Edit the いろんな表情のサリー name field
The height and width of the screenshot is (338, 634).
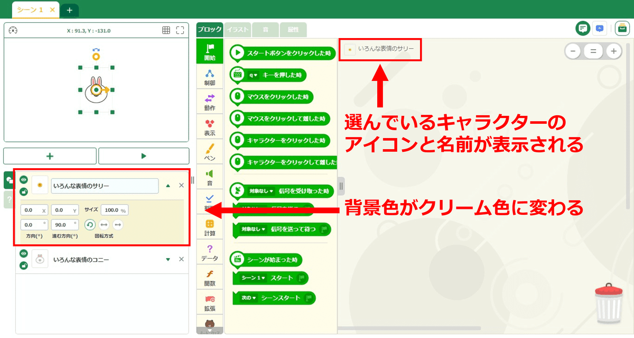105,186
